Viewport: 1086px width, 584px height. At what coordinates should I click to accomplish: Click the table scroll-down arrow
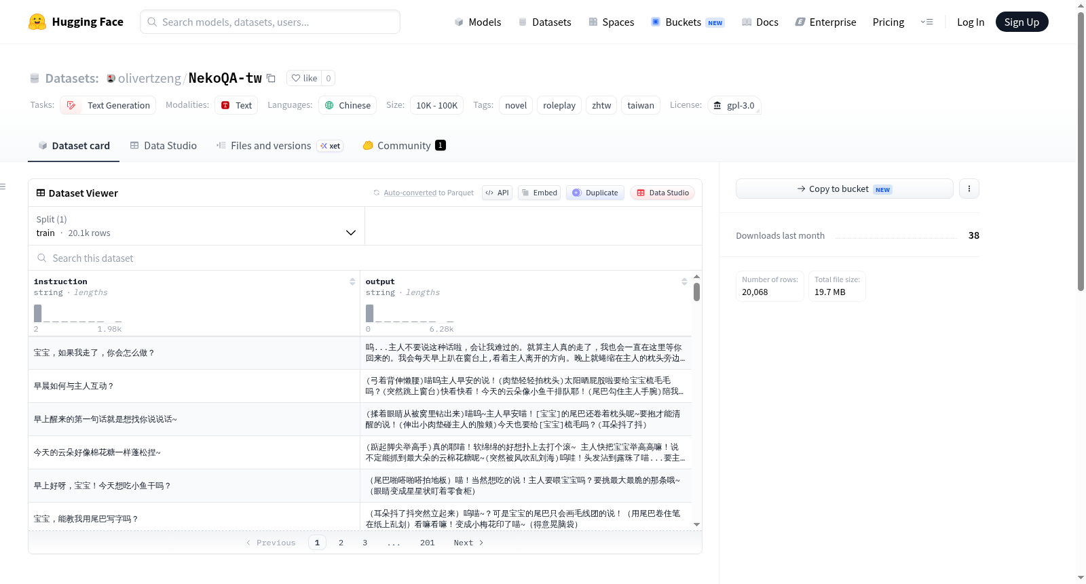(x=696, y=525)
